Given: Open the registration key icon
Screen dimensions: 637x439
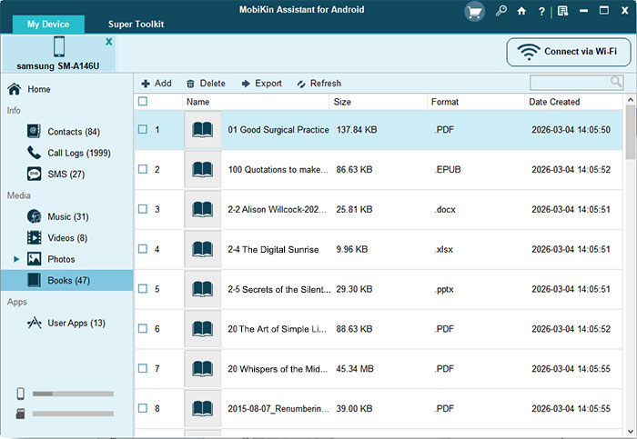Looking at the screenshot, I should 501,12.
